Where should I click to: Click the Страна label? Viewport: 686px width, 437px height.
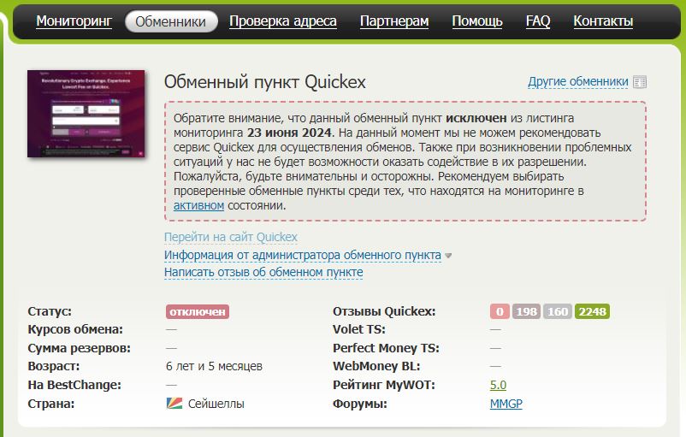pyautogui.click(x=50, y=404)
